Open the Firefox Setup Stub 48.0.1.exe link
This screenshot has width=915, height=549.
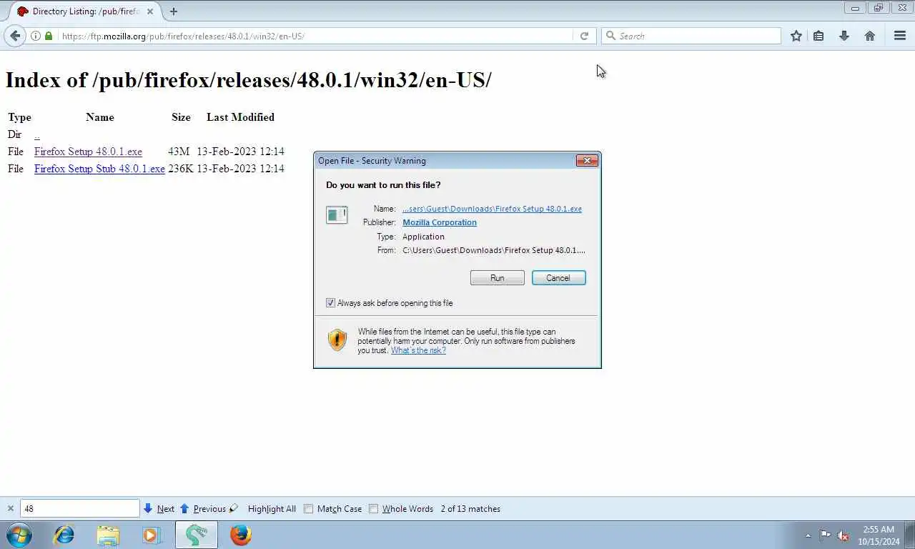pyautogui.click(x=99, y=169)
